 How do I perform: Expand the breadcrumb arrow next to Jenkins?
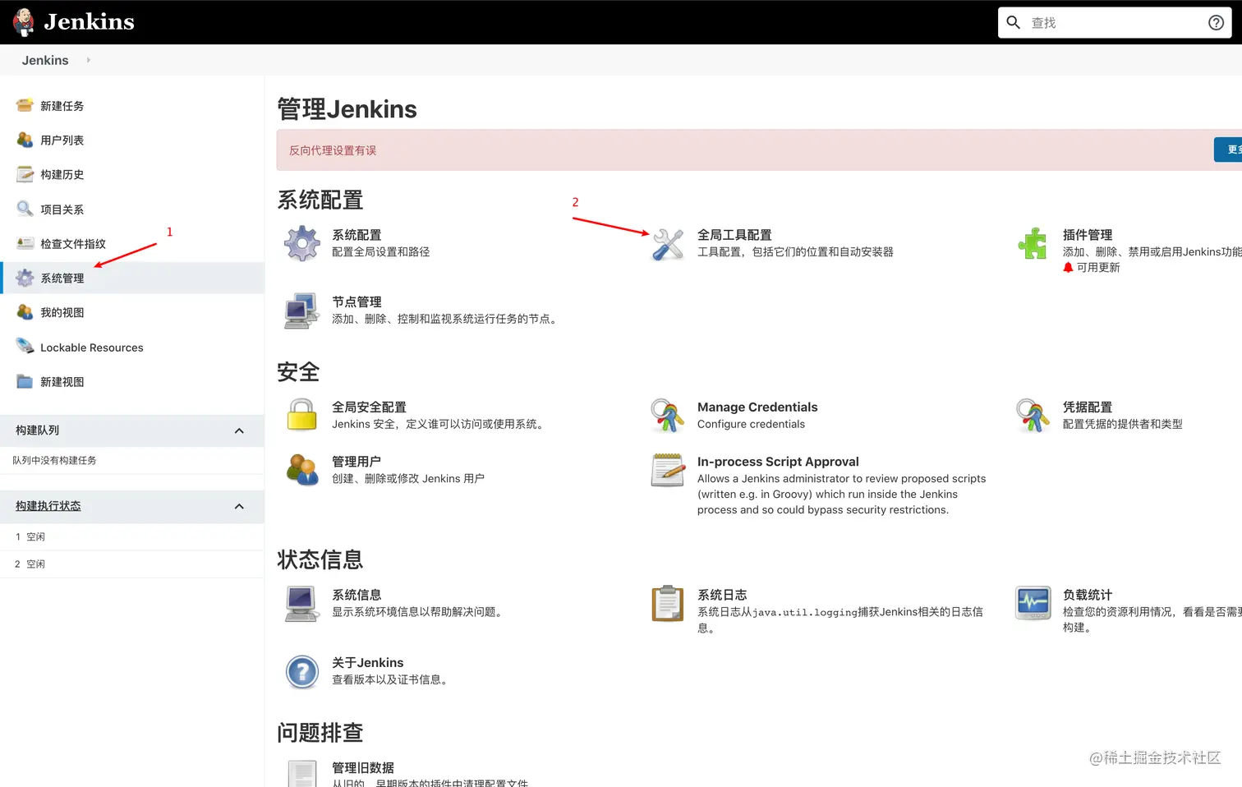point(88,60)
